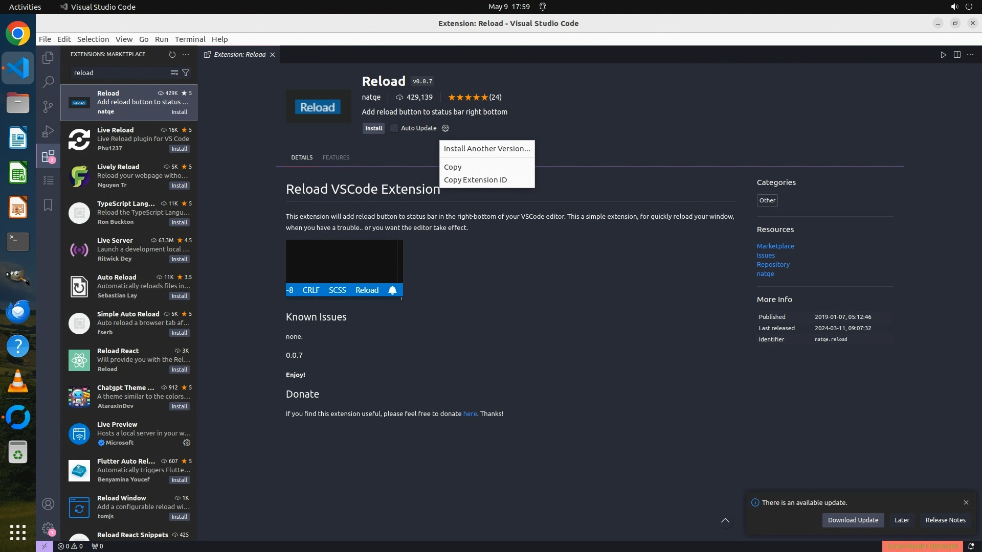Refresh the extensions marketplace list

pyautogui.click(x=172, y=54)
